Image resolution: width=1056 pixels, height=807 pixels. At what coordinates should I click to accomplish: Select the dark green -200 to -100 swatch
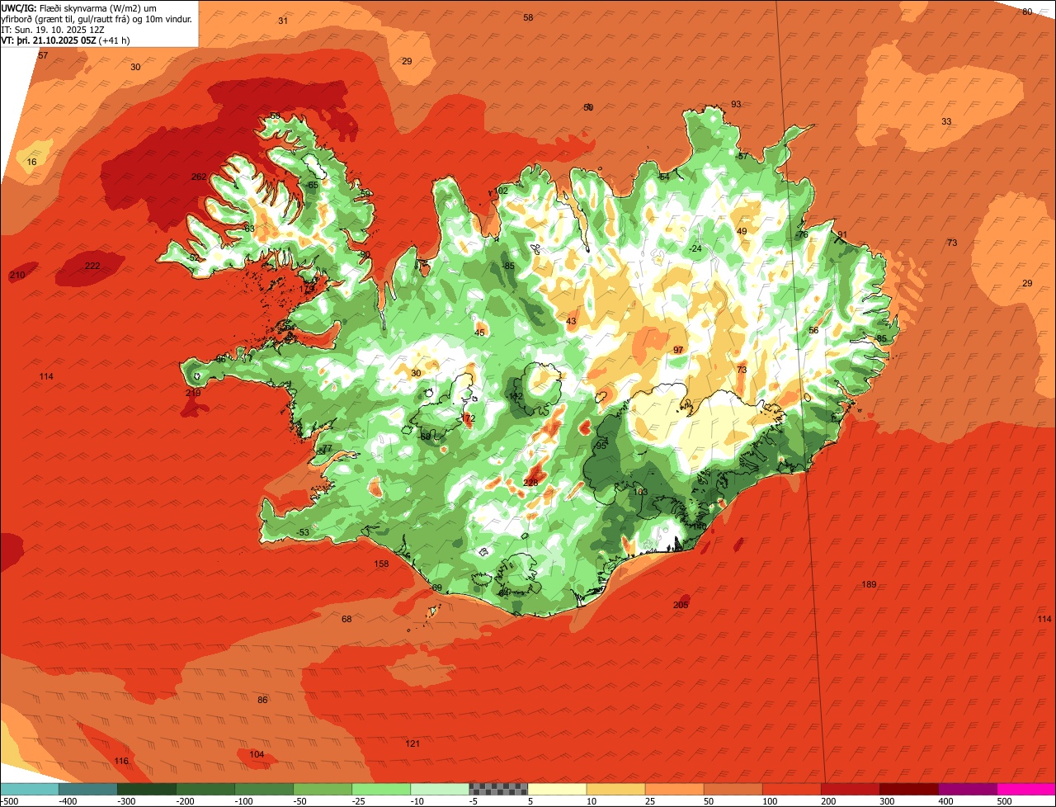[x=205, y=789]
